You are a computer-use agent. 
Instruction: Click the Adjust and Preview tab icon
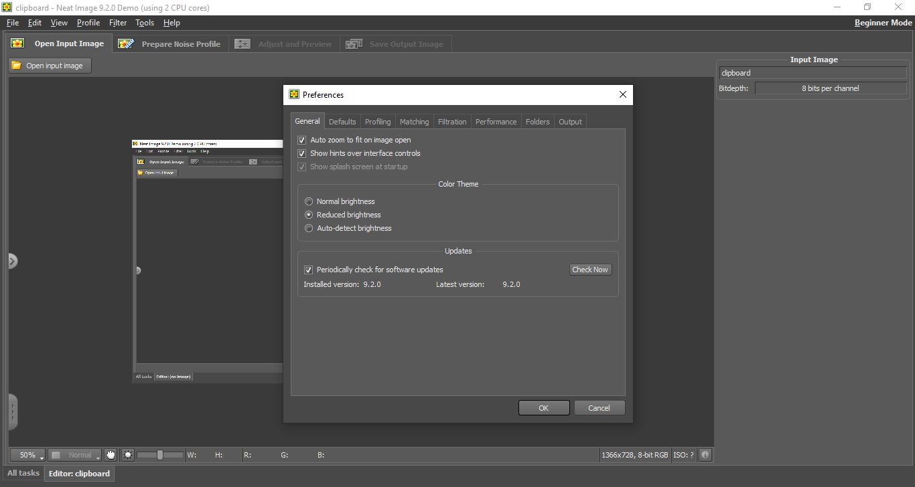(242, 44)
